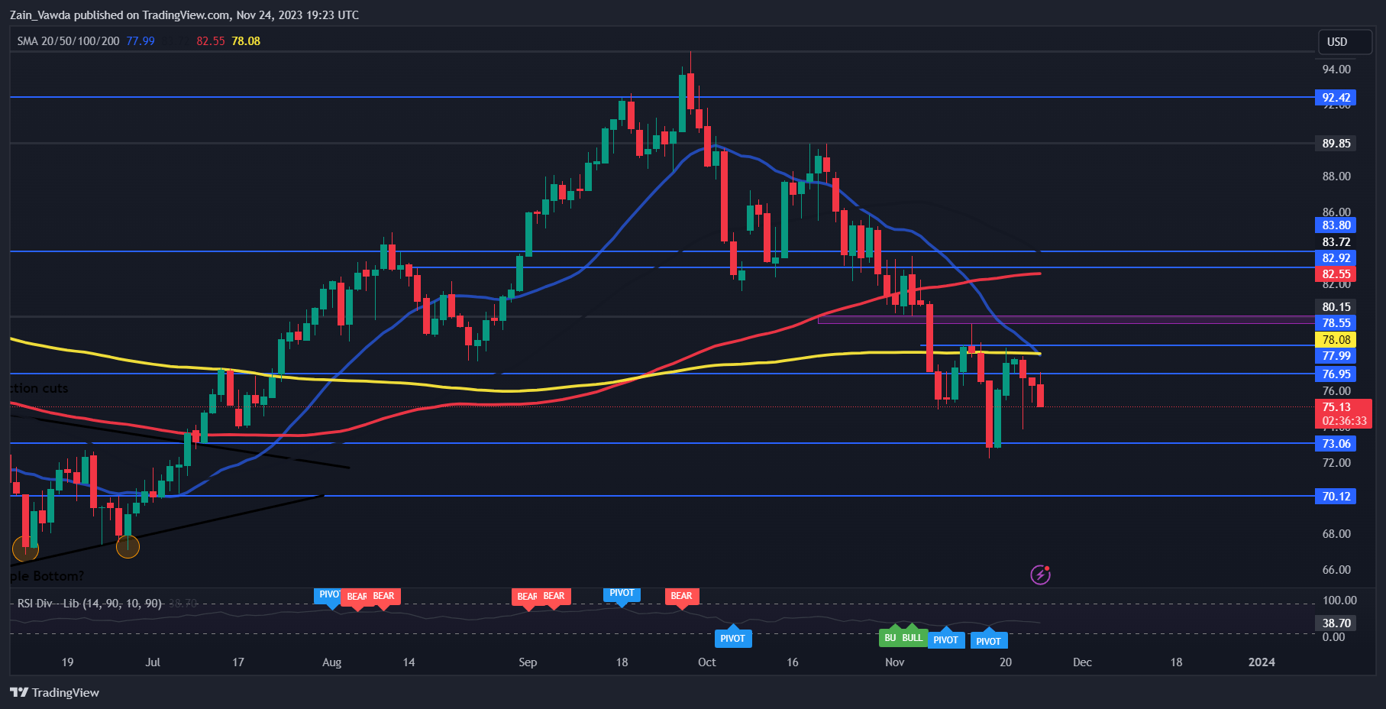The height and width of the screenshot is (709, 1386).
Task: Click the rightmost blue PIVOT marker
Action: pyautogui.click(x=988, y=640)
